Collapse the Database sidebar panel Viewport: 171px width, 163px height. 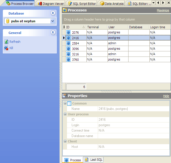coord(52,13)
